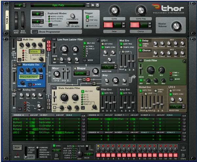Open the Button1 mod source dropdown
197x162 pixels.
click(x=27, y=122)
